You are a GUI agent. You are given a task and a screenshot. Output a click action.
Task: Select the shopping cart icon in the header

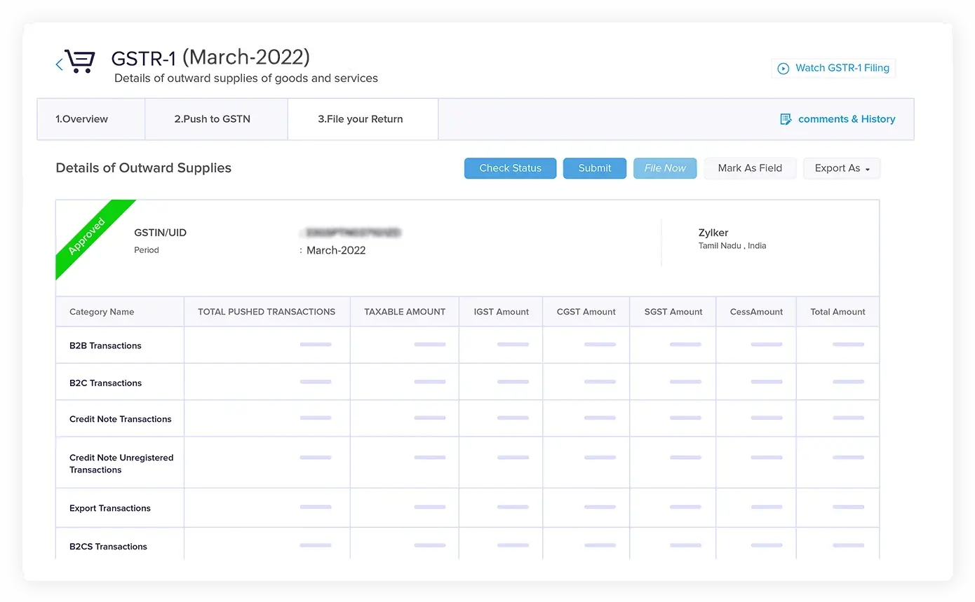[x=79, y=61]
